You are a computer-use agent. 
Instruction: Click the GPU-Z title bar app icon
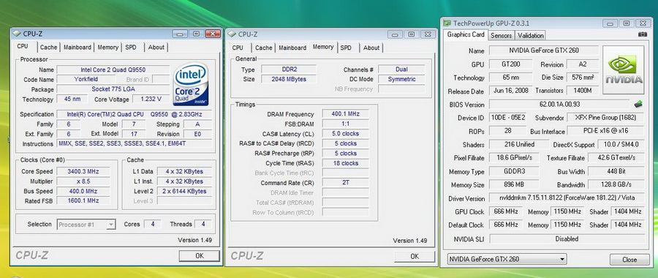click(447, 23)
